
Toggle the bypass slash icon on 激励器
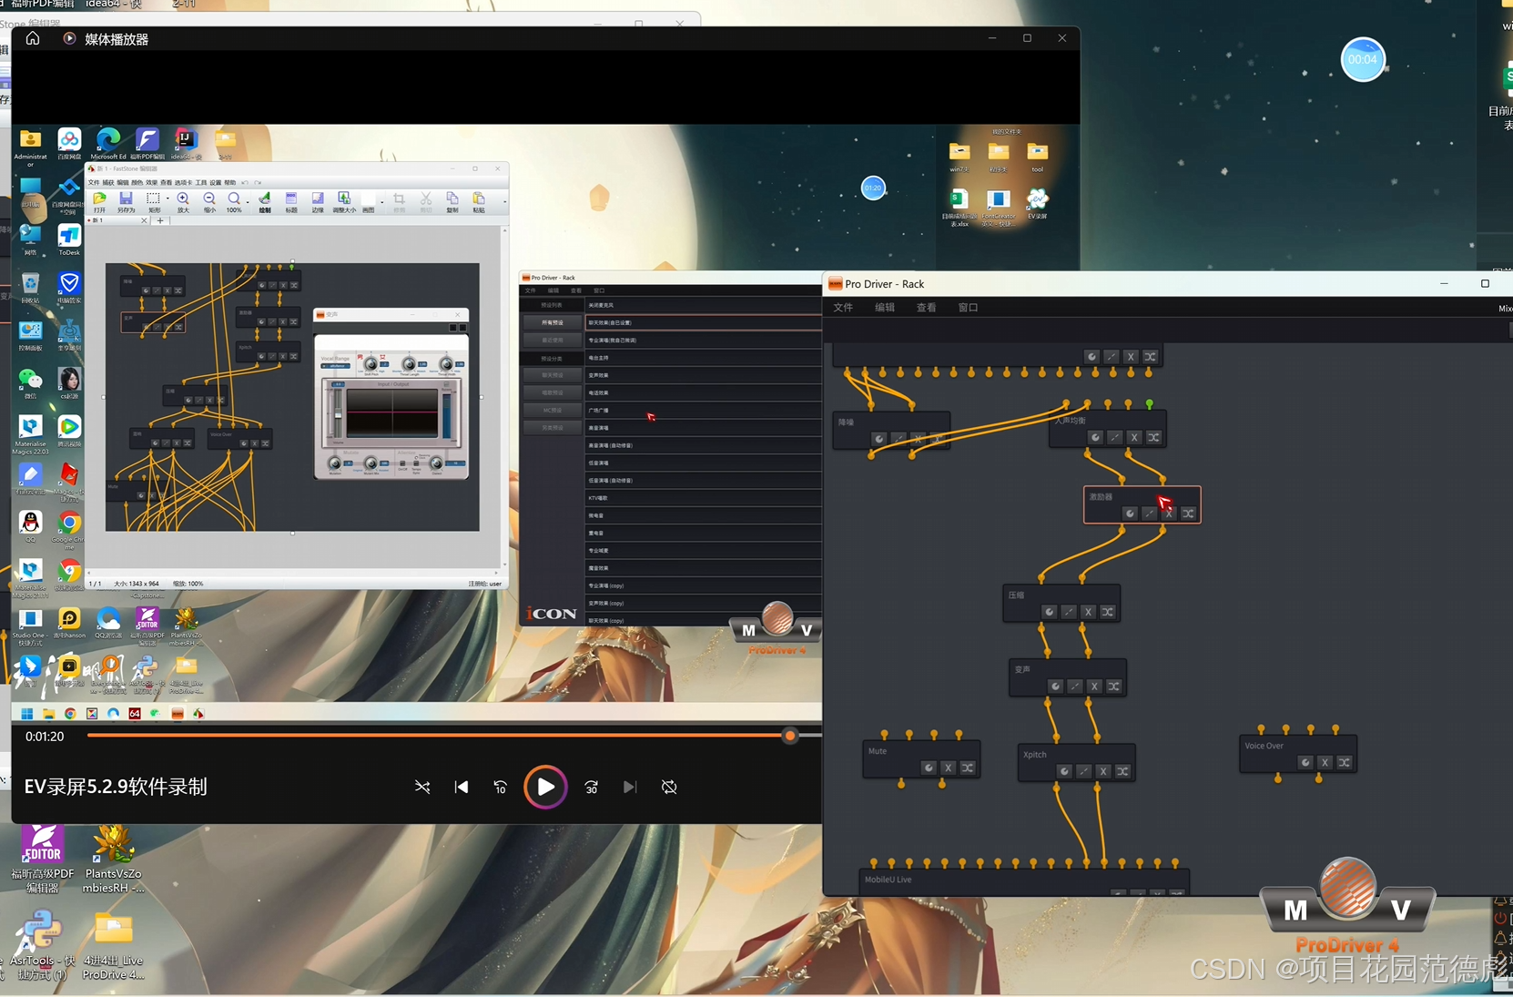pyautogui.click(x=1150, y=514)
